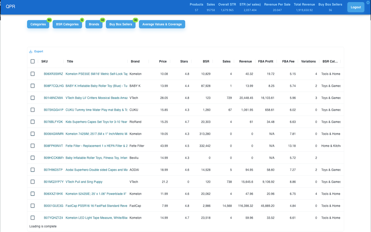Screen dimensions: 371x232
Task: Check the Komelon LED Light Tape row
Action: 32,218
